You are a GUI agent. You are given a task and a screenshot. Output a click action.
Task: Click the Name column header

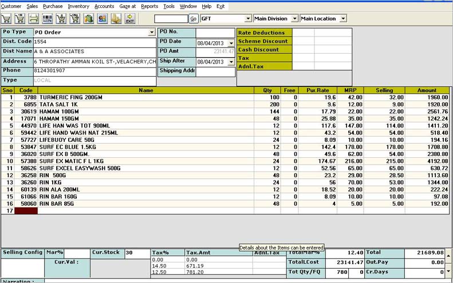click(x=146, y=90)
